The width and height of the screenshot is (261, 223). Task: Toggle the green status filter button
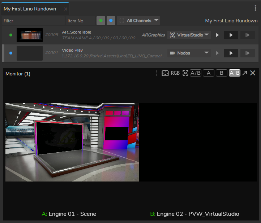pos(101,21)
